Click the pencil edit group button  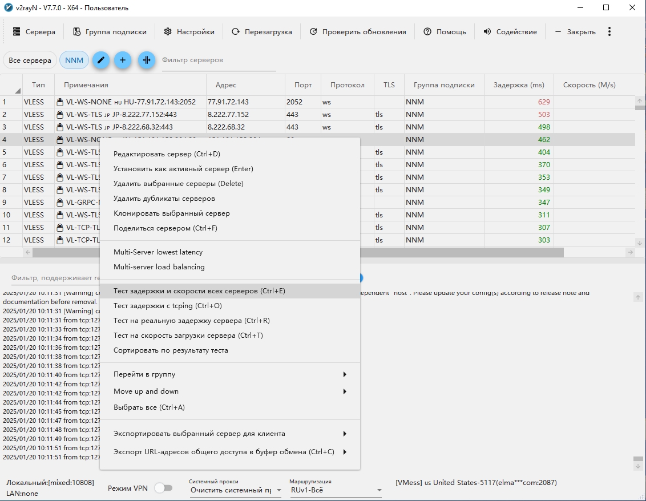coord(101,60)
